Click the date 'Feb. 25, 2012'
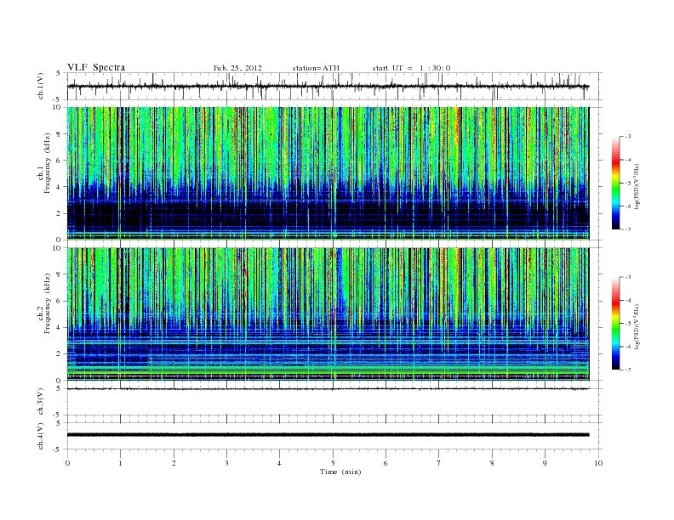 237,68
